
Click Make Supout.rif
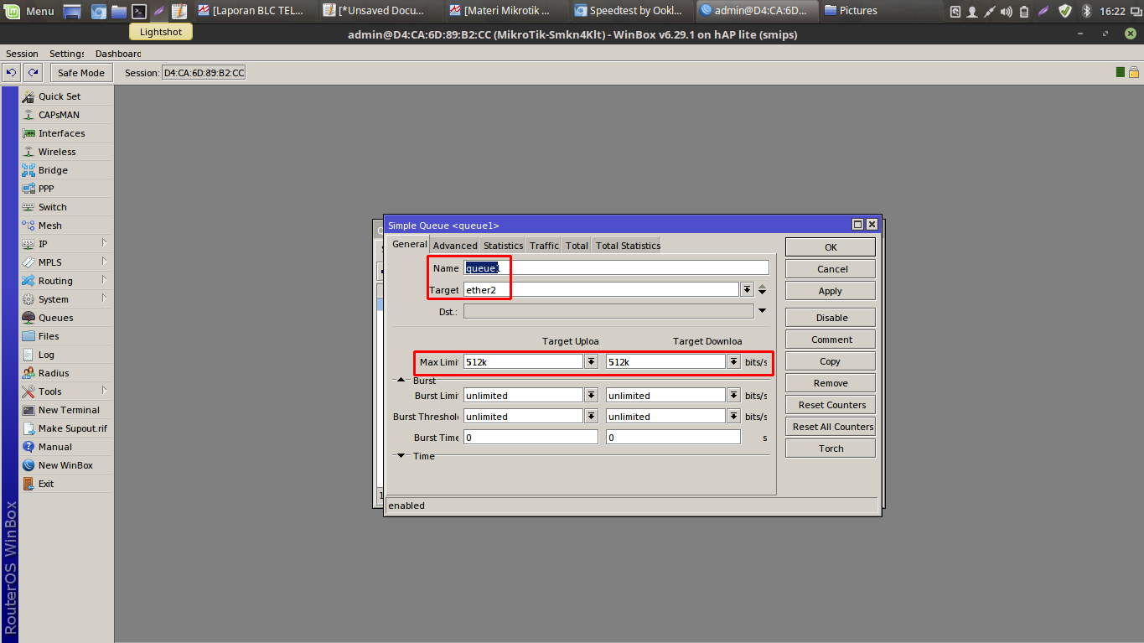coord(66,428)
